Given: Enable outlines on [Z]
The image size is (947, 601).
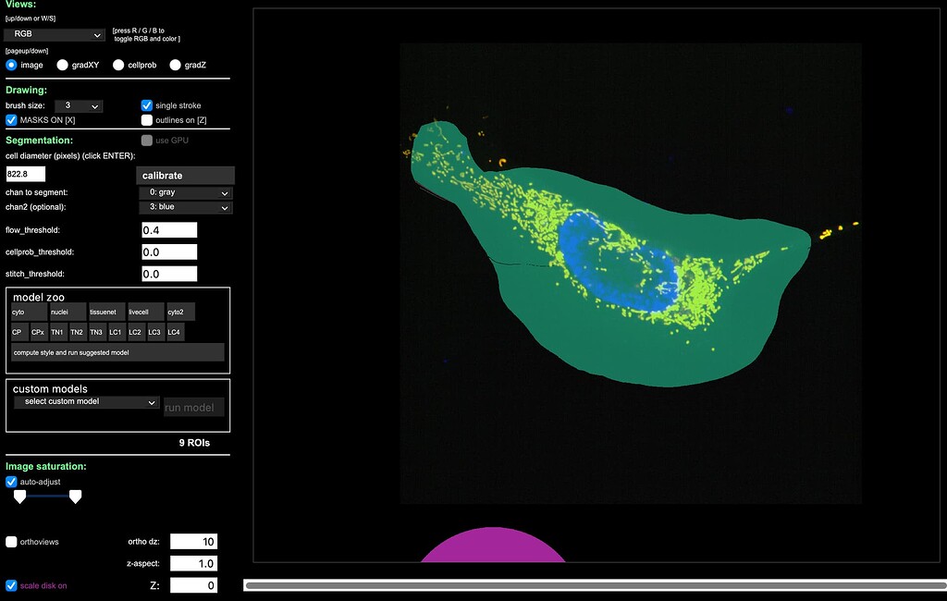Looking at the screenshot, I should click(x=146, y=120).
